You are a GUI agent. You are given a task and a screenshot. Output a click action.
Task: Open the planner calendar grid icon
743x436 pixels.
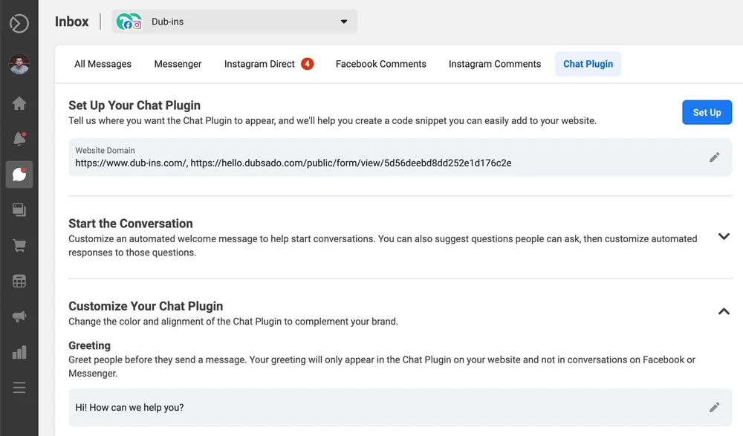tap(19, 281)
